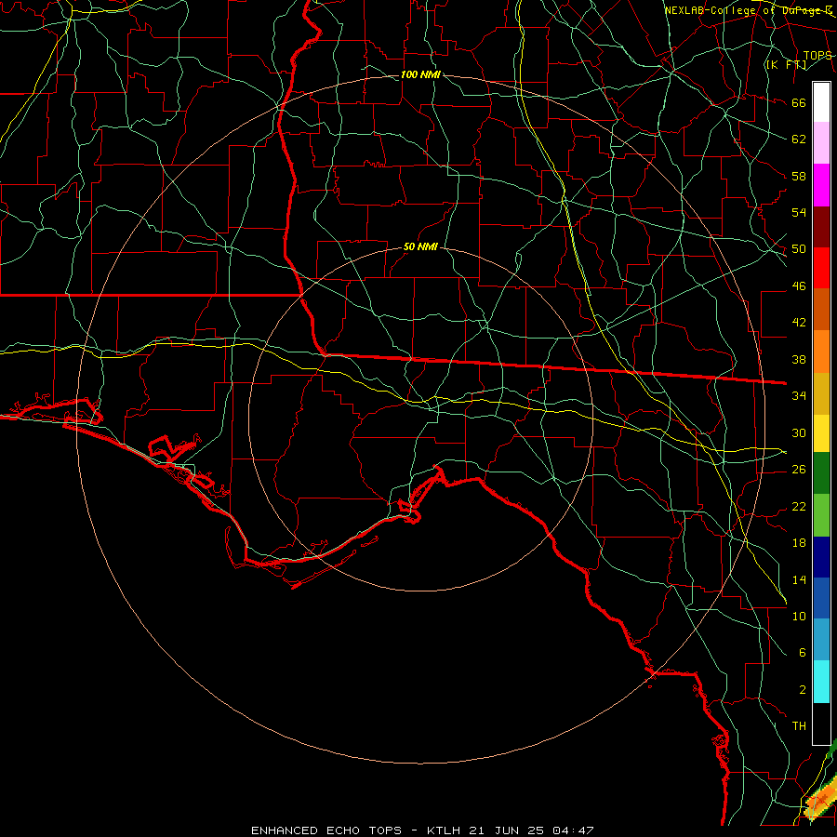Viewport: 837px width, 837px height.
Task: Click the "18" legend value
Action: 799,542
